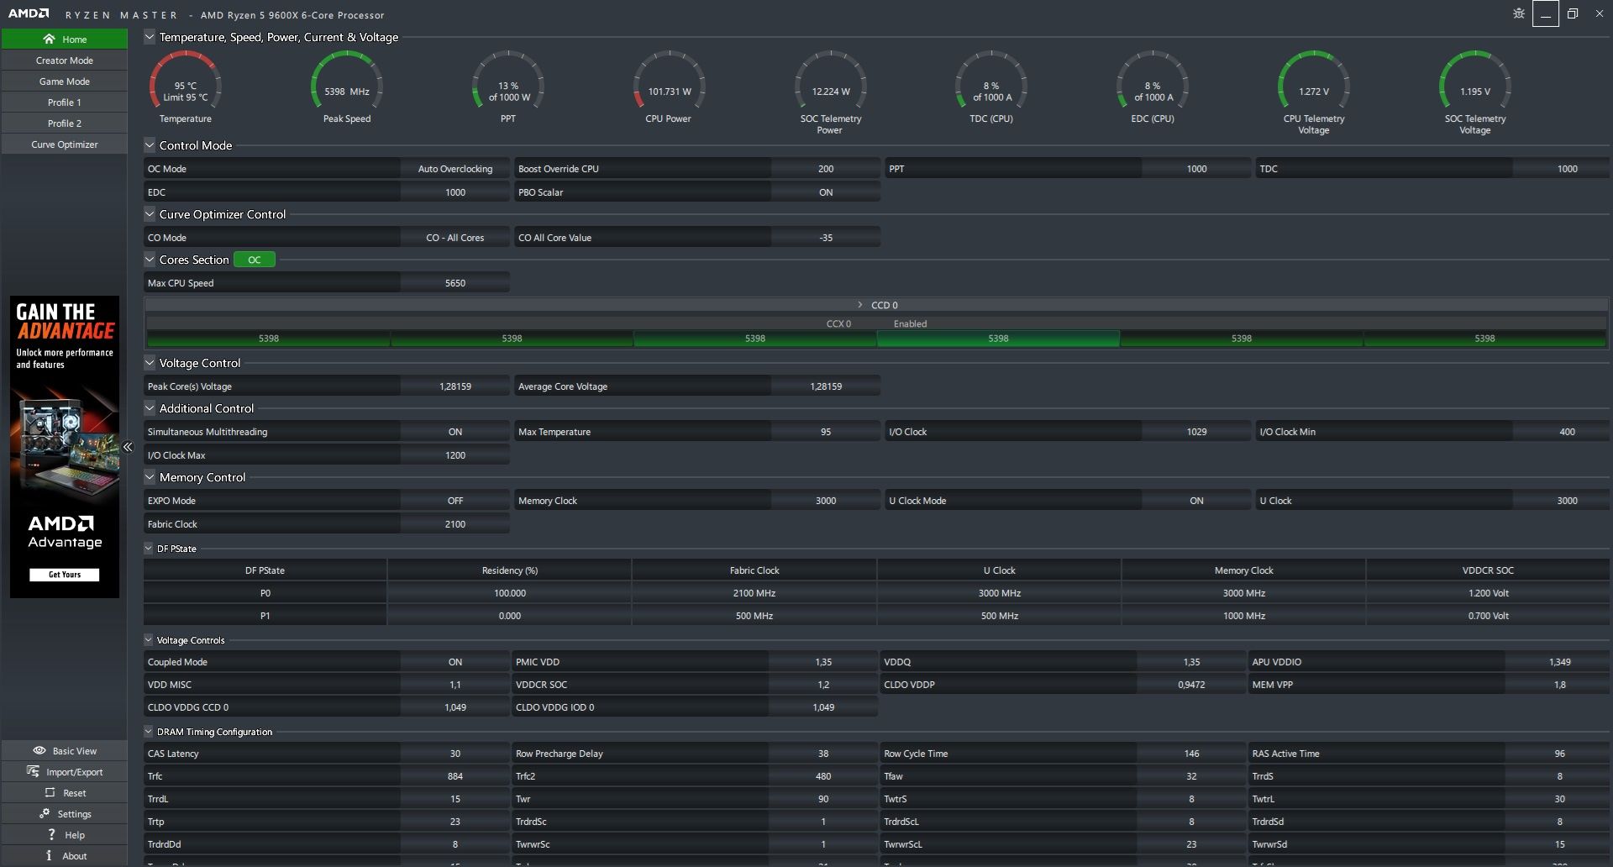Screen dimensions: 1613x867
Task: Click the Max CPU Speed 5650 field
Action: coord(454,283)
